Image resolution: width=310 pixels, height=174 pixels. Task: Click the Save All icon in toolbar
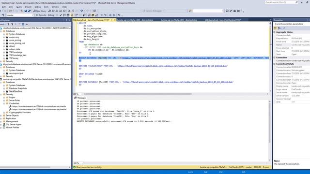[29, 11]
